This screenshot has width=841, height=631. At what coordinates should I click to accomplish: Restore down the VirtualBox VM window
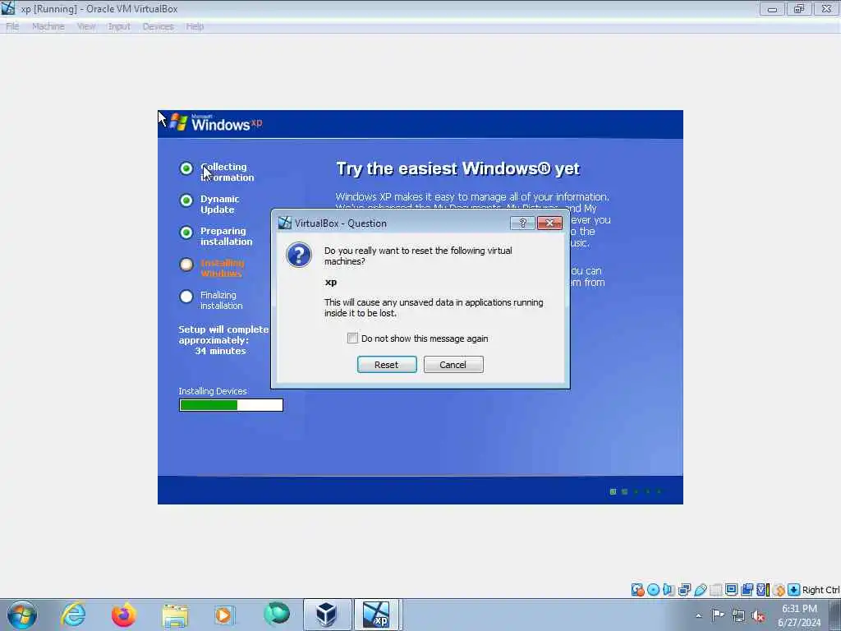pos(799,9)
